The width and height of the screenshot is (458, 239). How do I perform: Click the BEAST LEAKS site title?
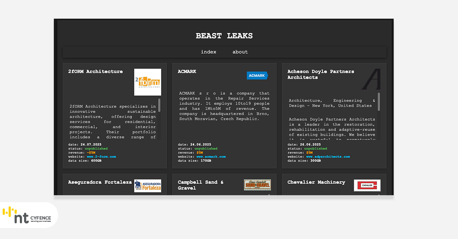tap(224, 36)
